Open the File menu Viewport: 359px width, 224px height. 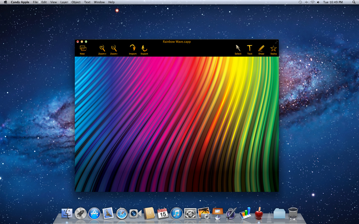pyautogui.click(x=35, y=2)
